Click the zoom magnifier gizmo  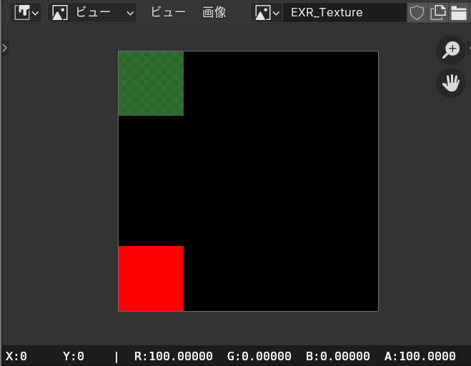(x=450, y=50)
